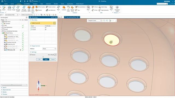The height and width of the screenshot is (98, 175).
Task: Launch NX Realize Shape
Action: (x=117, y=9)
